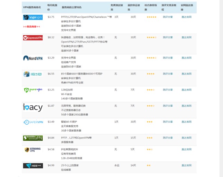Visit official site link for PureVPN
Viewport: 223px width, 177px height.
(x=187, y=90)
